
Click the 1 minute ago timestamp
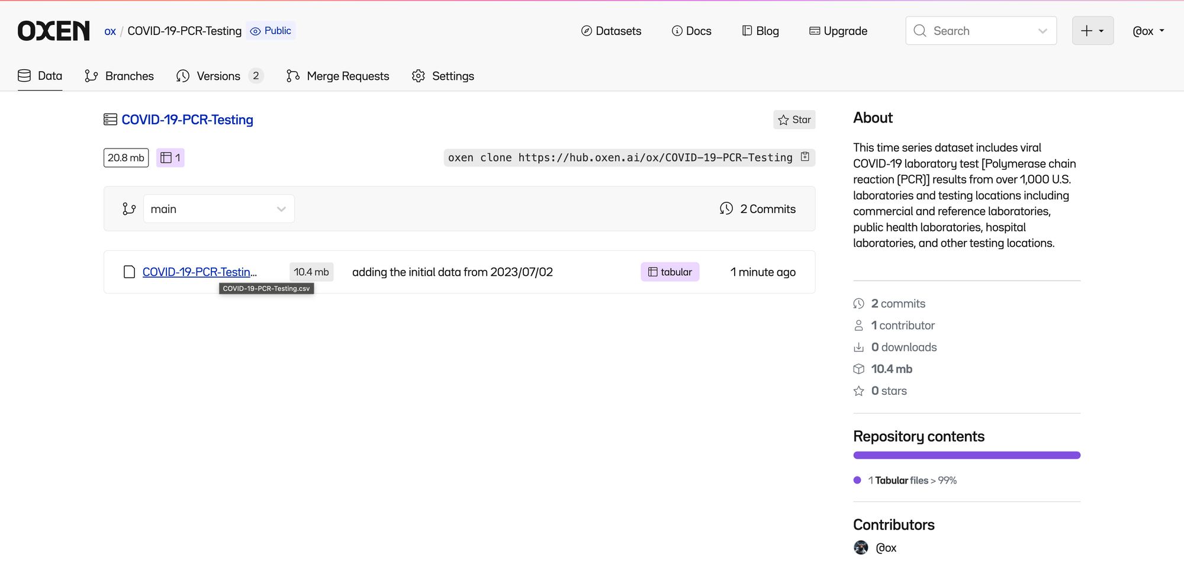tap(763, 272)
